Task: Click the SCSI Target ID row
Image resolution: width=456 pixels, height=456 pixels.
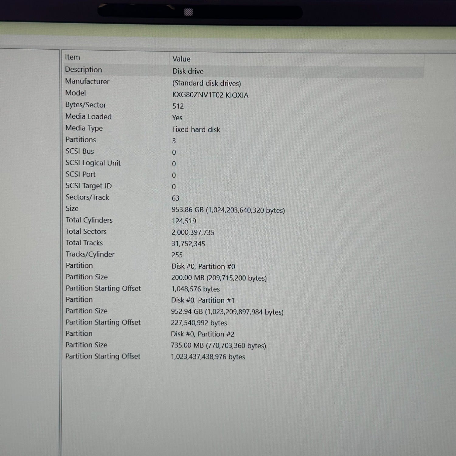Action: pyautogui.click(x=88, y=186)
